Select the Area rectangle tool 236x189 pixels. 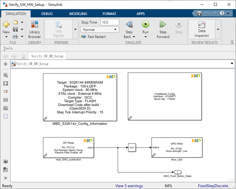tap(6, 116)
